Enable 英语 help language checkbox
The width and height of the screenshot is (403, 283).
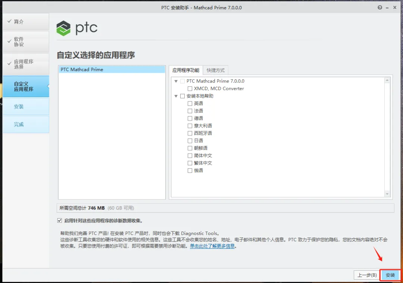pyautogui.click(x=190, y=104)
